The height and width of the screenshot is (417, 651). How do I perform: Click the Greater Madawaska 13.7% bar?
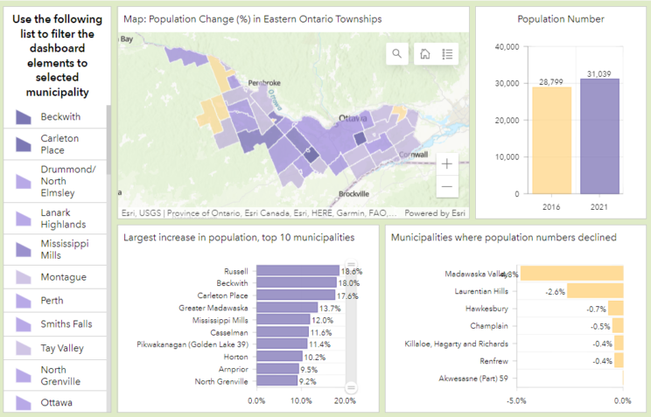[x=287, y=308]
